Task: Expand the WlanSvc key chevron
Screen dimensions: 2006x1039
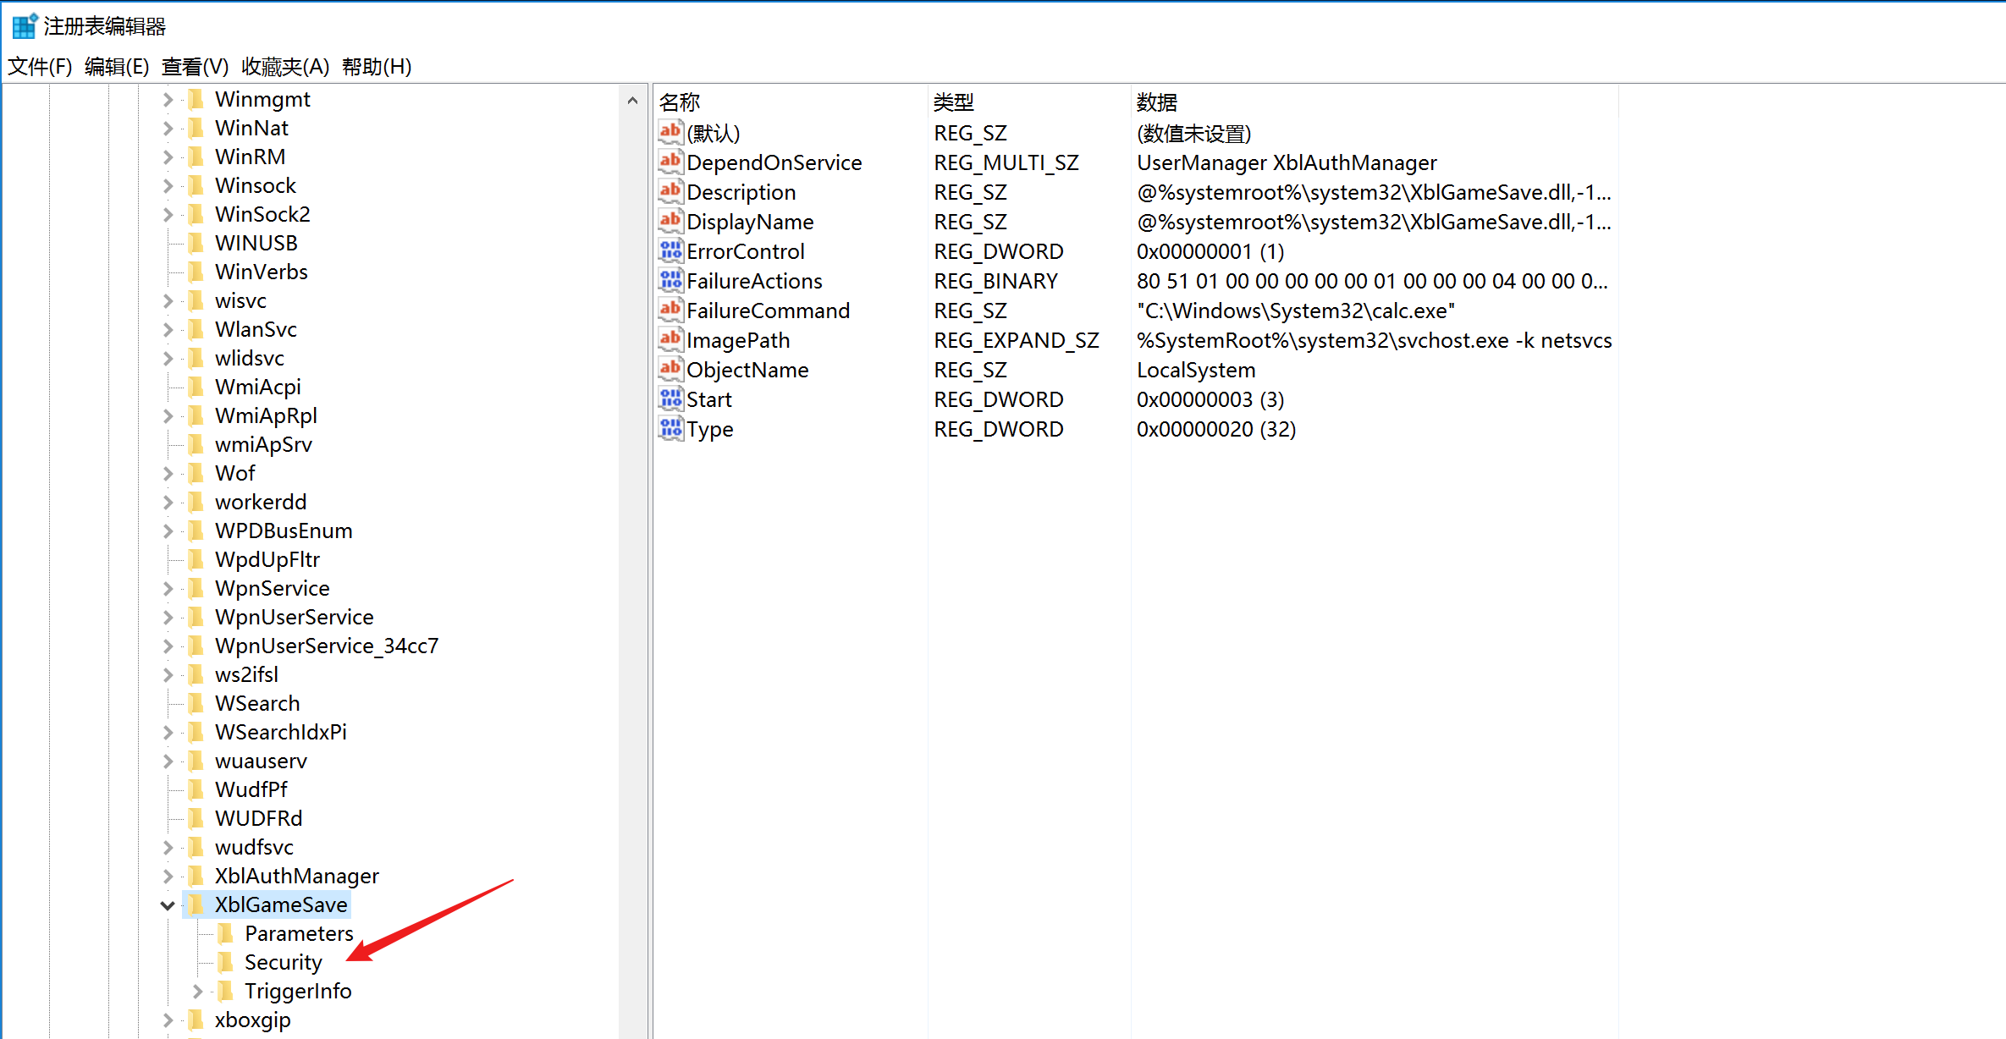Action: point(168,329)
